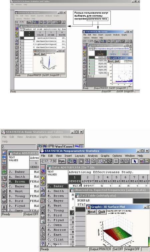The image size is (150, 252).
Task: Click open-folder icon in Basic Statistics left toolbar
Action: 4,191
